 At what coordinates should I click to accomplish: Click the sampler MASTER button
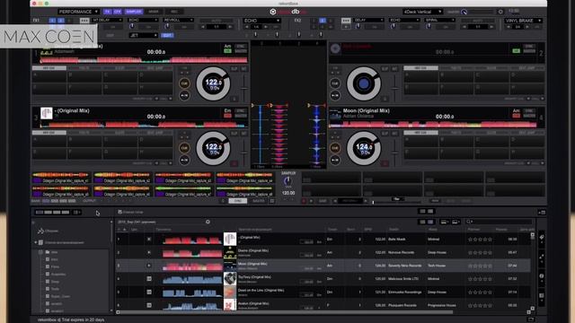click(259, 201)
